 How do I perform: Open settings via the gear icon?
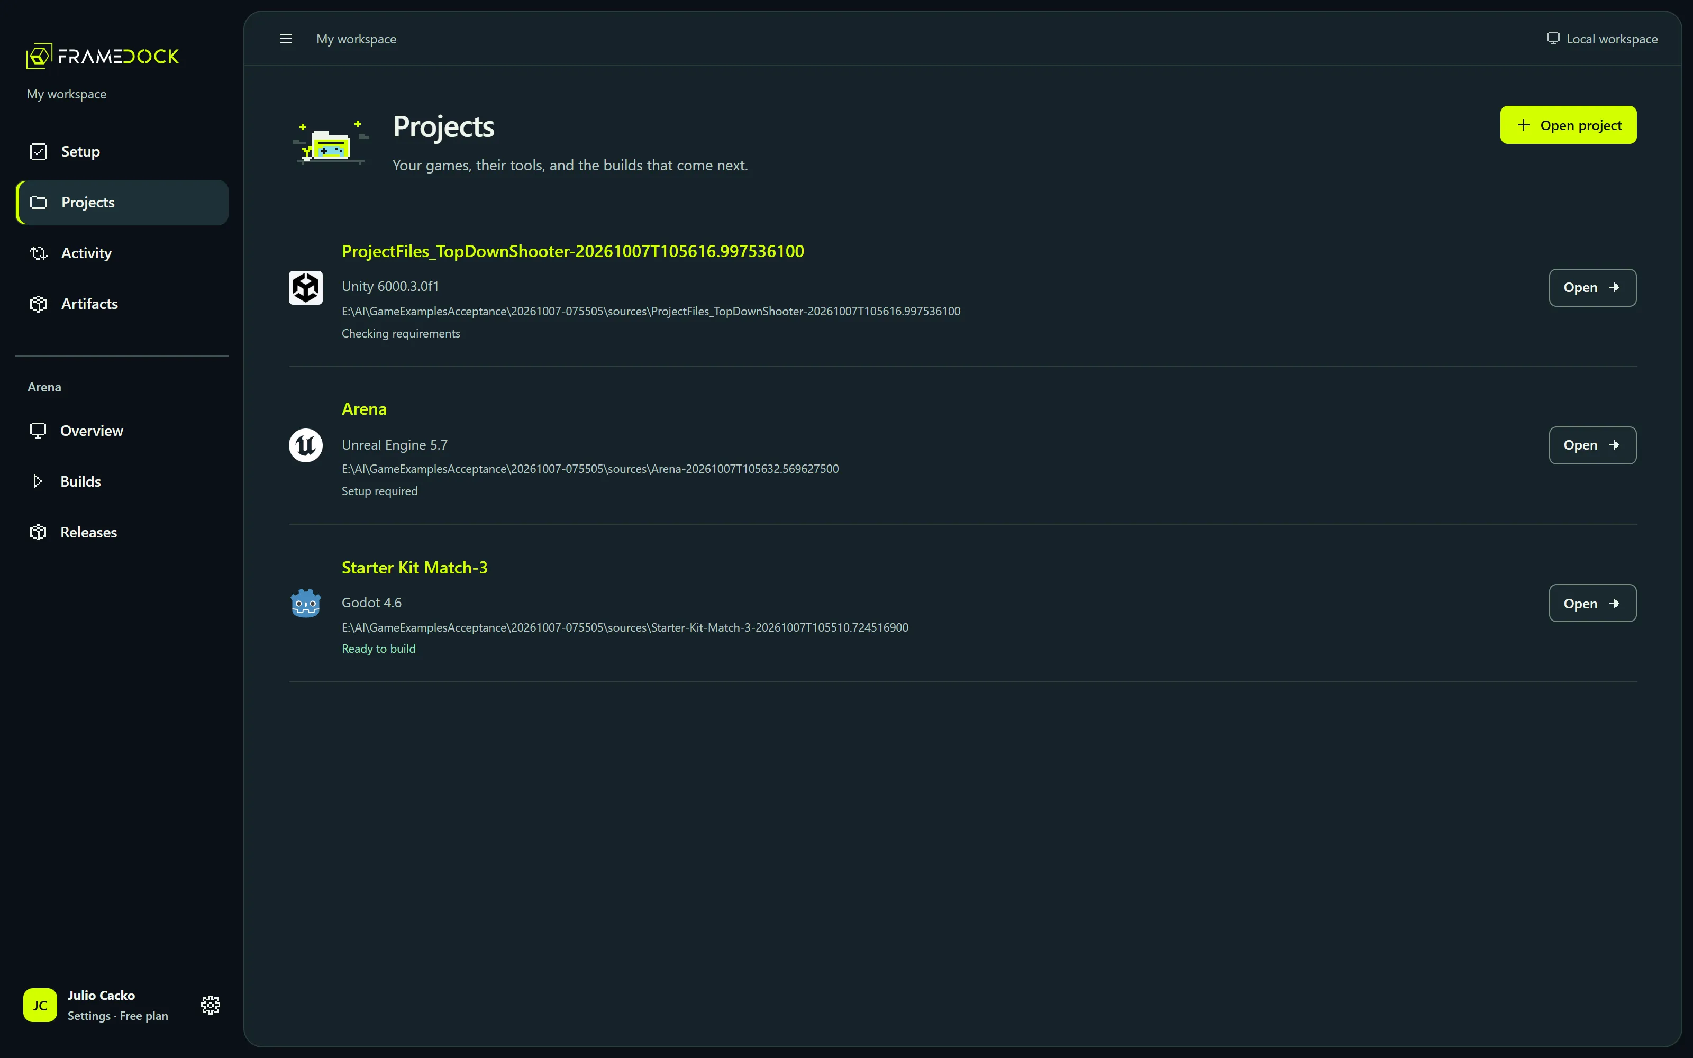click(211, 1005)
